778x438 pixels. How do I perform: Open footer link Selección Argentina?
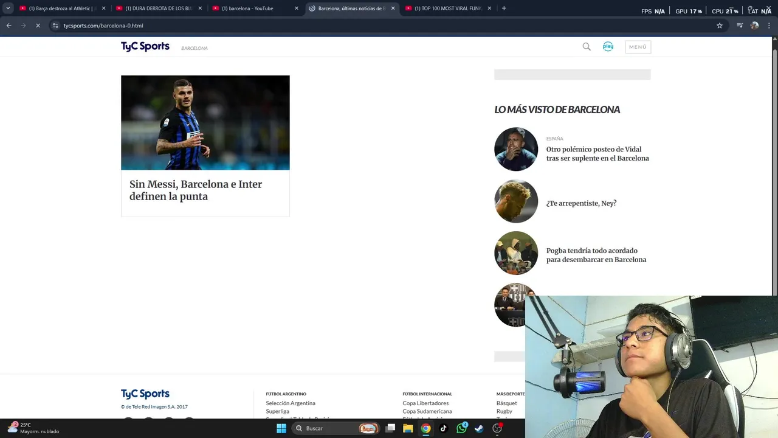pos(291,403)
